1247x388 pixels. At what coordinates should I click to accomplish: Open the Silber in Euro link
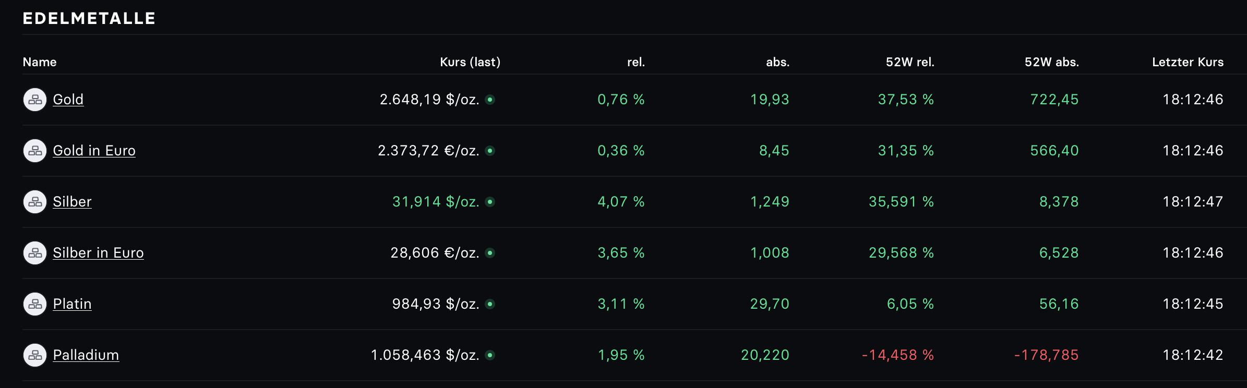click(x=98, y=253)
